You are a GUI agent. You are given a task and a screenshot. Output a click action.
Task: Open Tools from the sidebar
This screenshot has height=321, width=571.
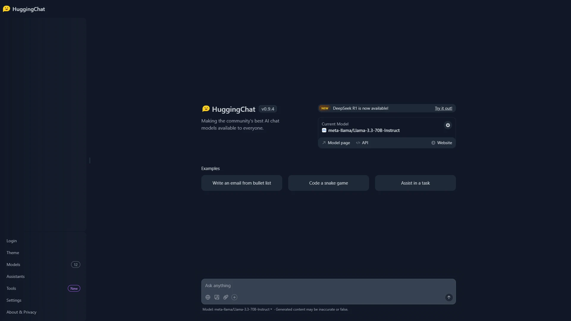tap(43, 288)
